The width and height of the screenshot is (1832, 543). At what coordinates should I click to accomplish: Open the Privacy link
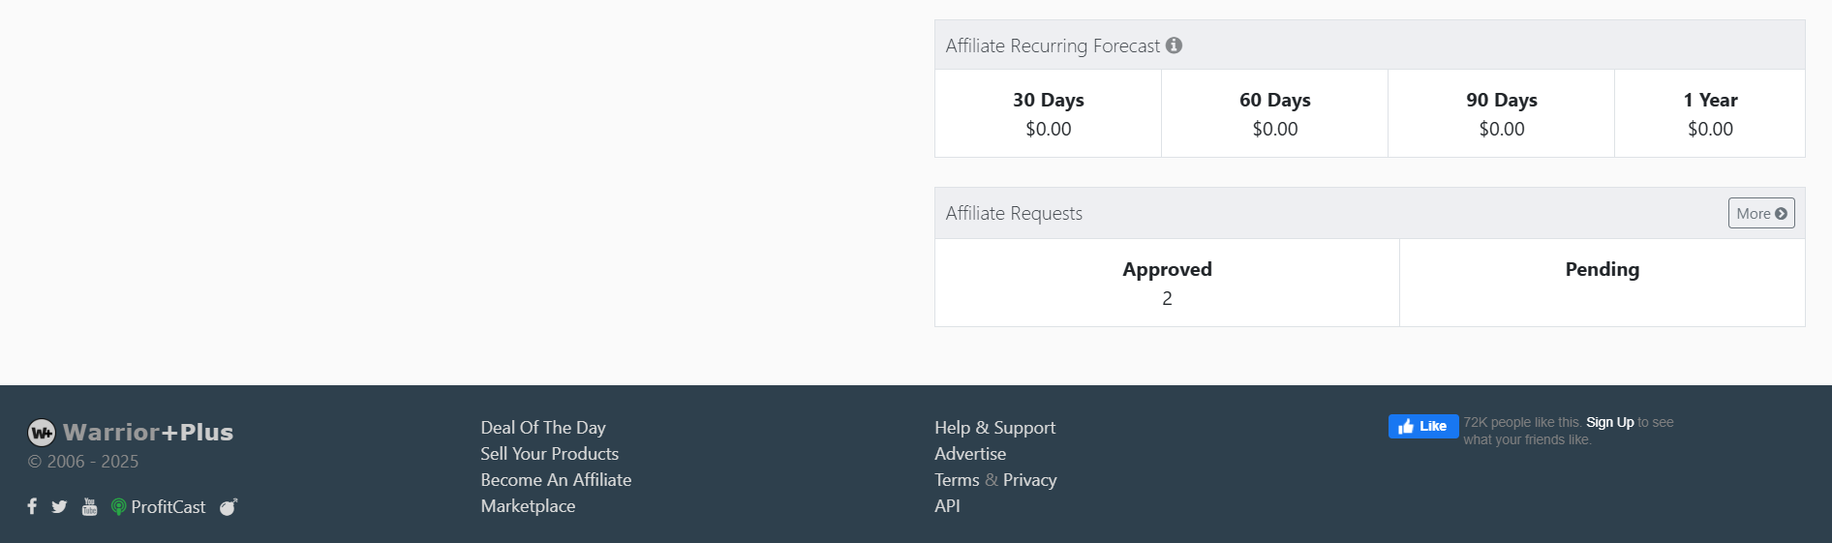1029,480
